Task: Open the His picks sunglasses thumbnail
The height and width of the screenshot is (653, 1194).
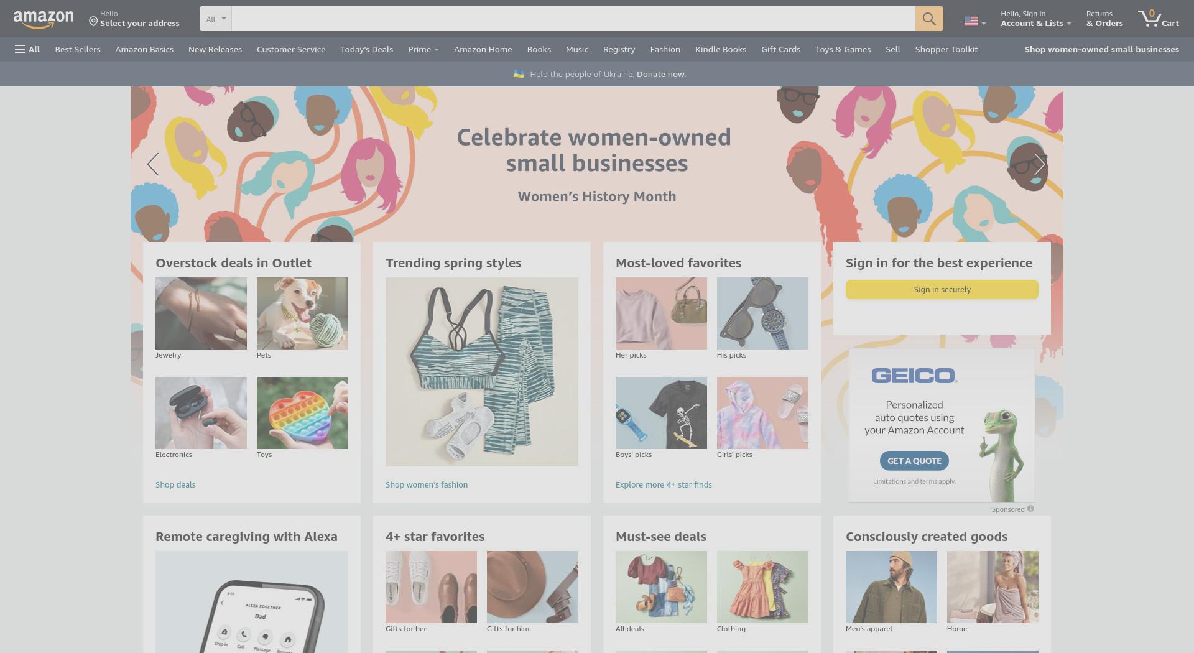Action: tap(762, 313)
